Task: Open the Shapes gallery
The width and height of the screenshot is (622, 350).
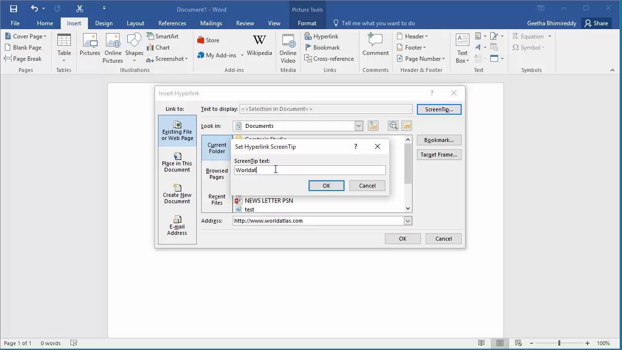Action: [134, 48]
